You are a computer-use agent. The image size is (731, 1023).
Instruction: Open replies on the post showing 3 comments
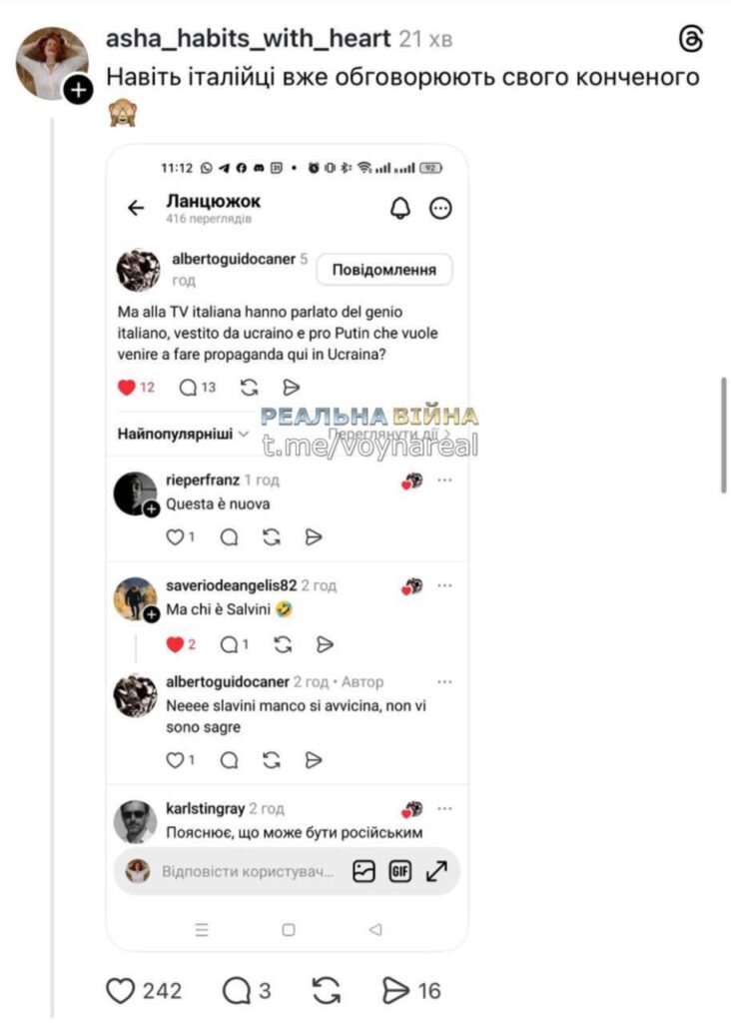[236, 990]
